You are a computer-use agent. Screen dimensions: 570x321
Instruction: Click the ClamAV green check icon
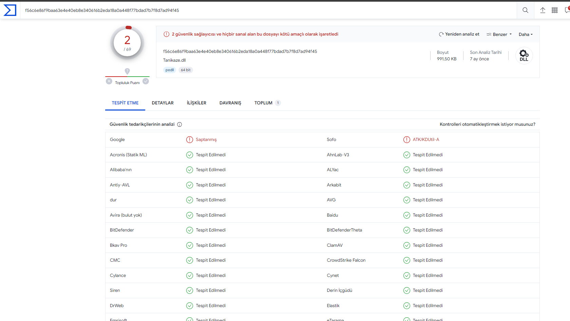407,245
